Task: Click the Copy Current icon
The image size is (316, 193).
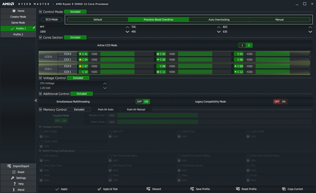Action: 284,189
